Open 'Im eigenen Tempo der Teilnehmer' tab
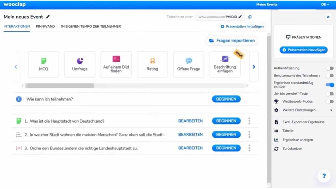The height and width of the screenshot is (189, 336). [91, 26]
